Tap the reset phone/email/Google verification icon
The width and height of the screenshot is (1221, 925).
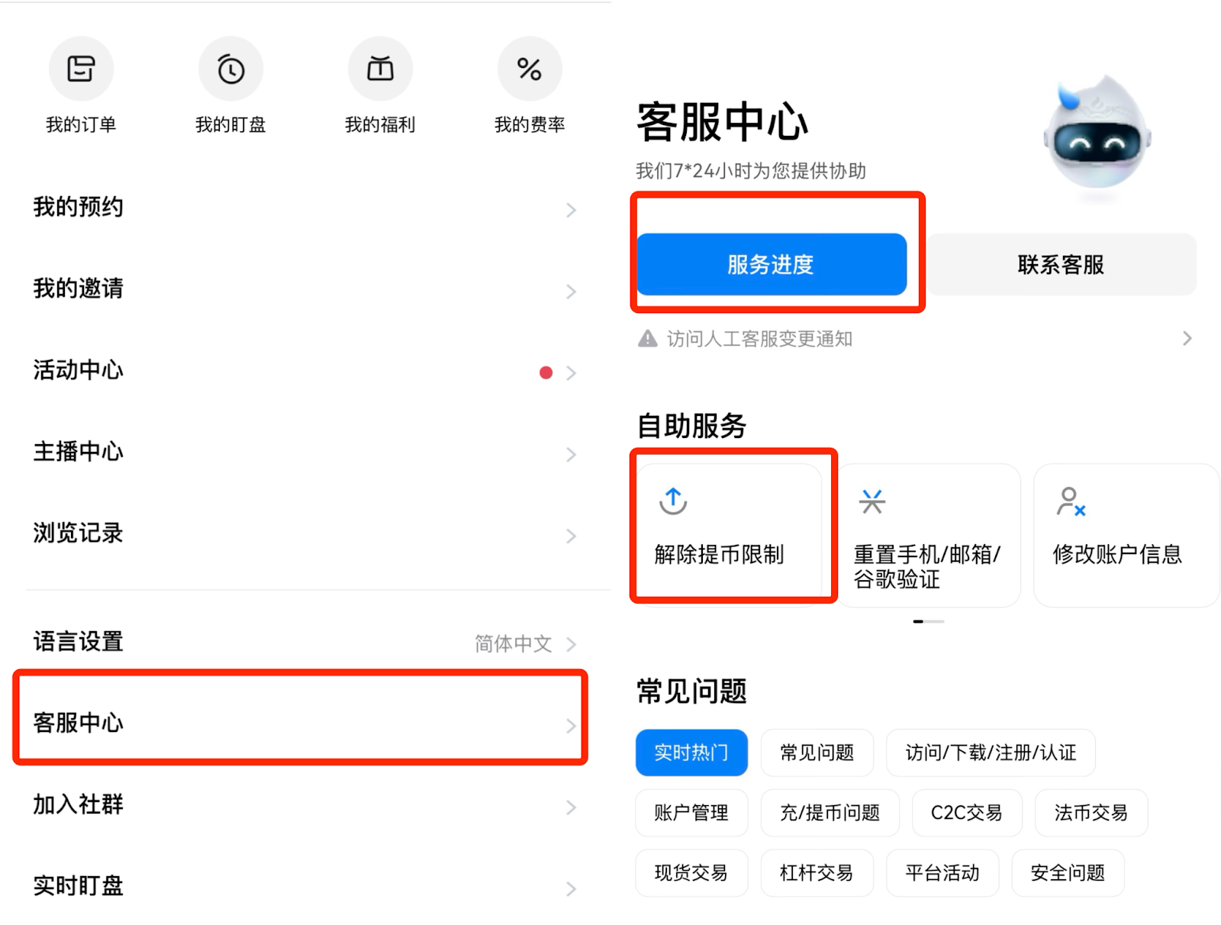pyautogui.click(x=871, y=501)
